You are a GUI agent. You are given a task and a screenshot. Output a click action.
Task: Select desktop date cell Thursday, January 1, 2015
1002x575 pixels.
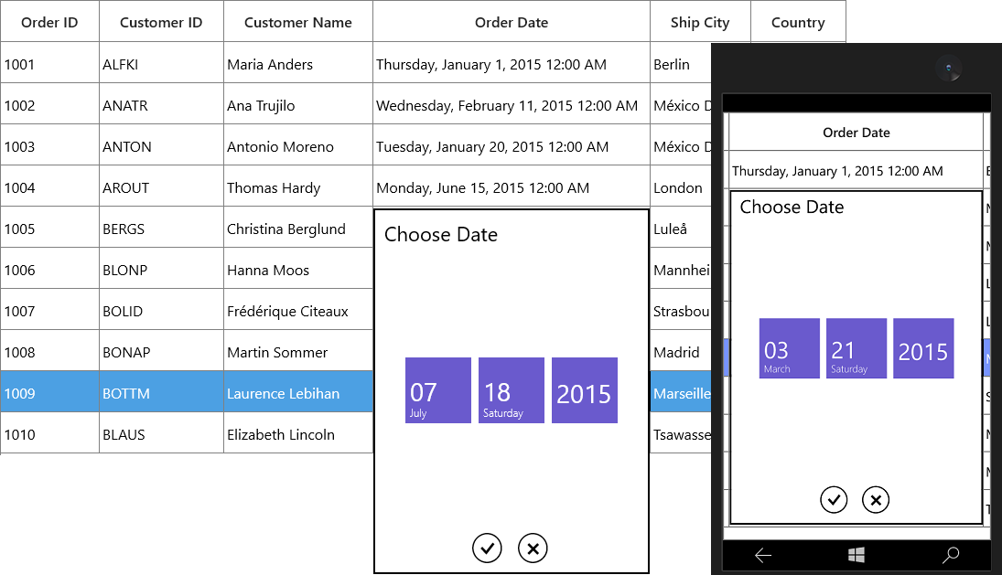pos(512,63)
